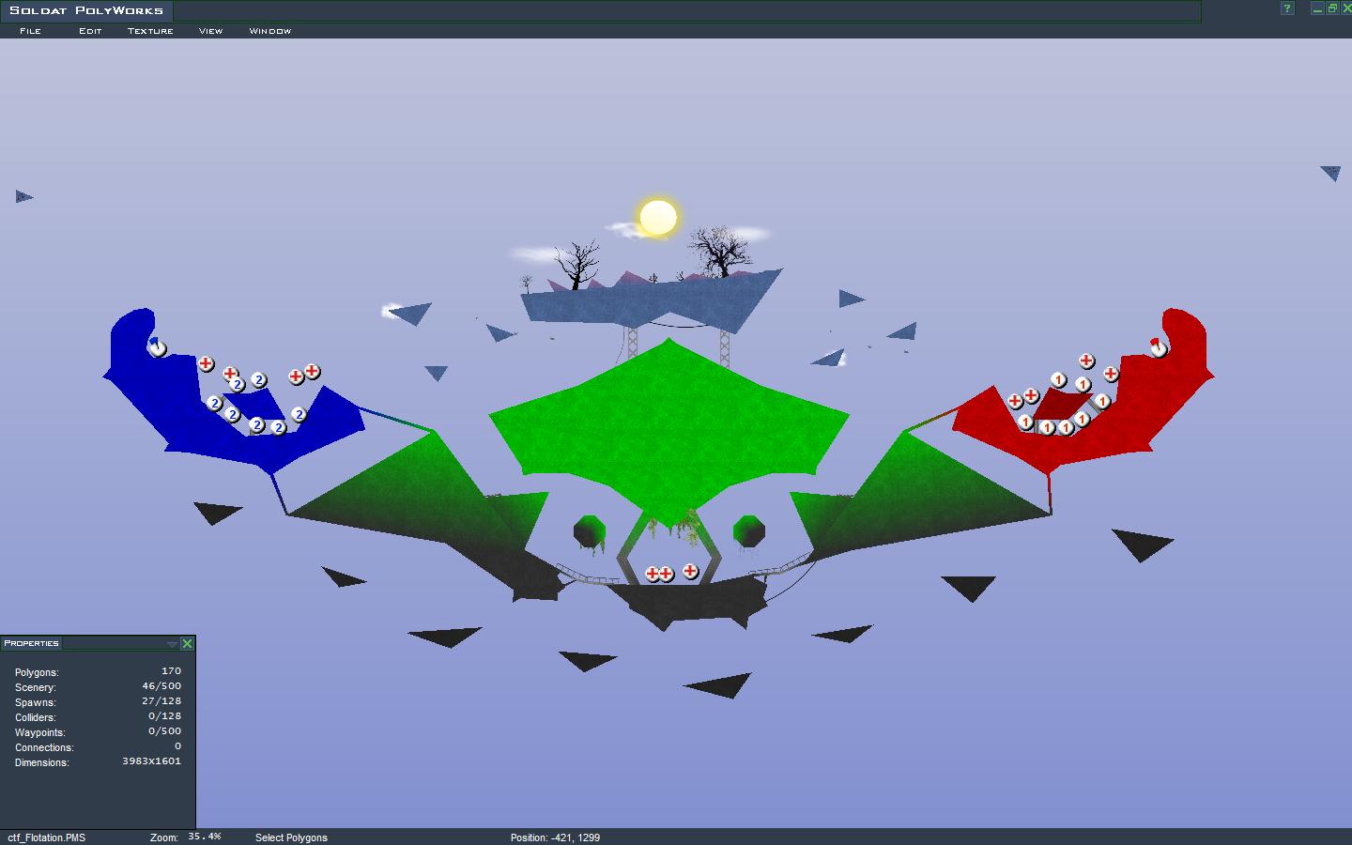Select the topmost medkit in the red base

[1086, 361]
